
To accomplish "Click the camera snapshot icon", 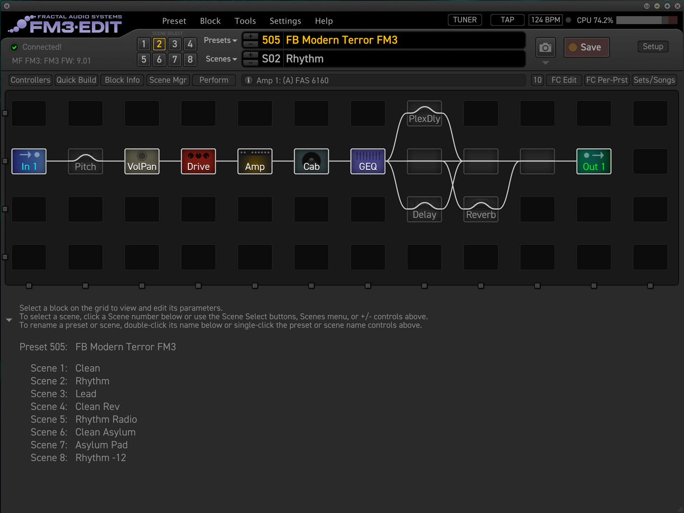I will (545, 47).
